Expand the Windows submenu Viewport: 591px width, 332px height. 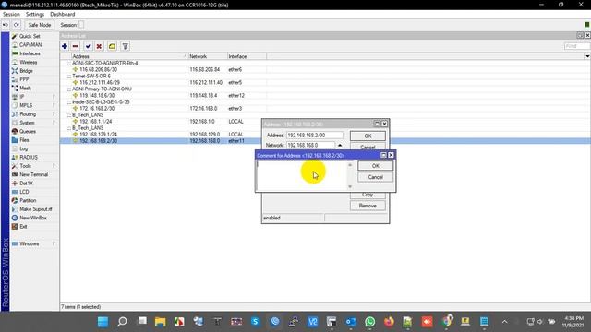point(33,243)
